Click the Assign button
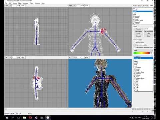This screenshot has width=160, height=120. [138, 34]
